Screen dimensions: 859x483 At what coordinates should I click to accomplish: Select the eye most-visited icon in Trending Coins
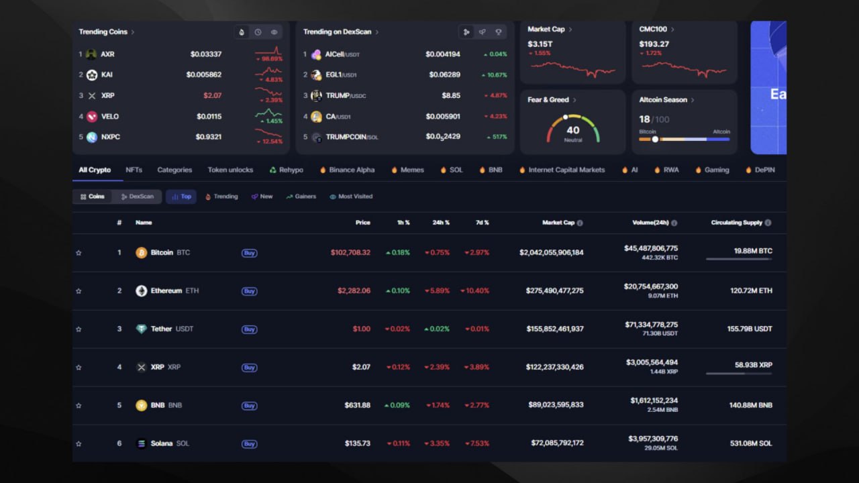pyautogui.click(x=274, y=32)
